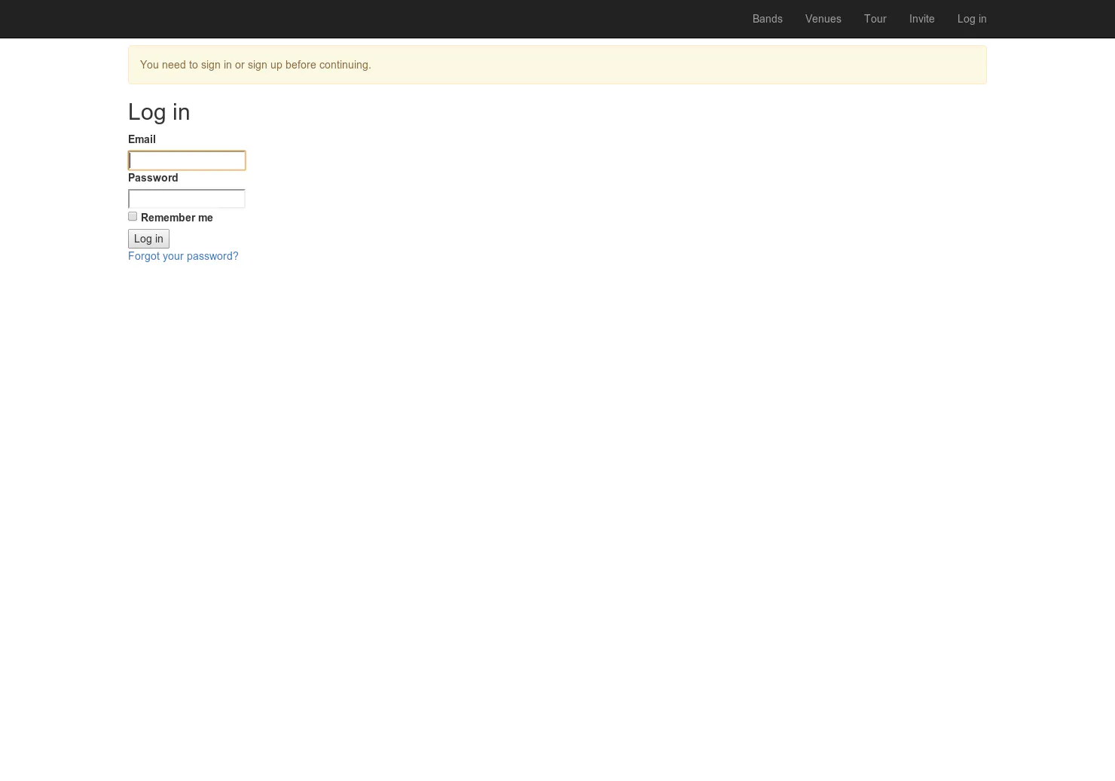Viewport: 1115px width, 781px height.
Task: Focus the Email input field
Action: [x=187, y=160]
